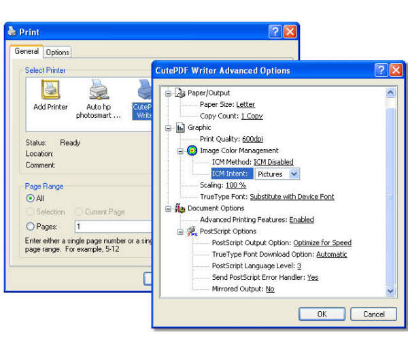The image size is (408, 354).
Task: Switch to the General tab
Action: coord(27,51)
